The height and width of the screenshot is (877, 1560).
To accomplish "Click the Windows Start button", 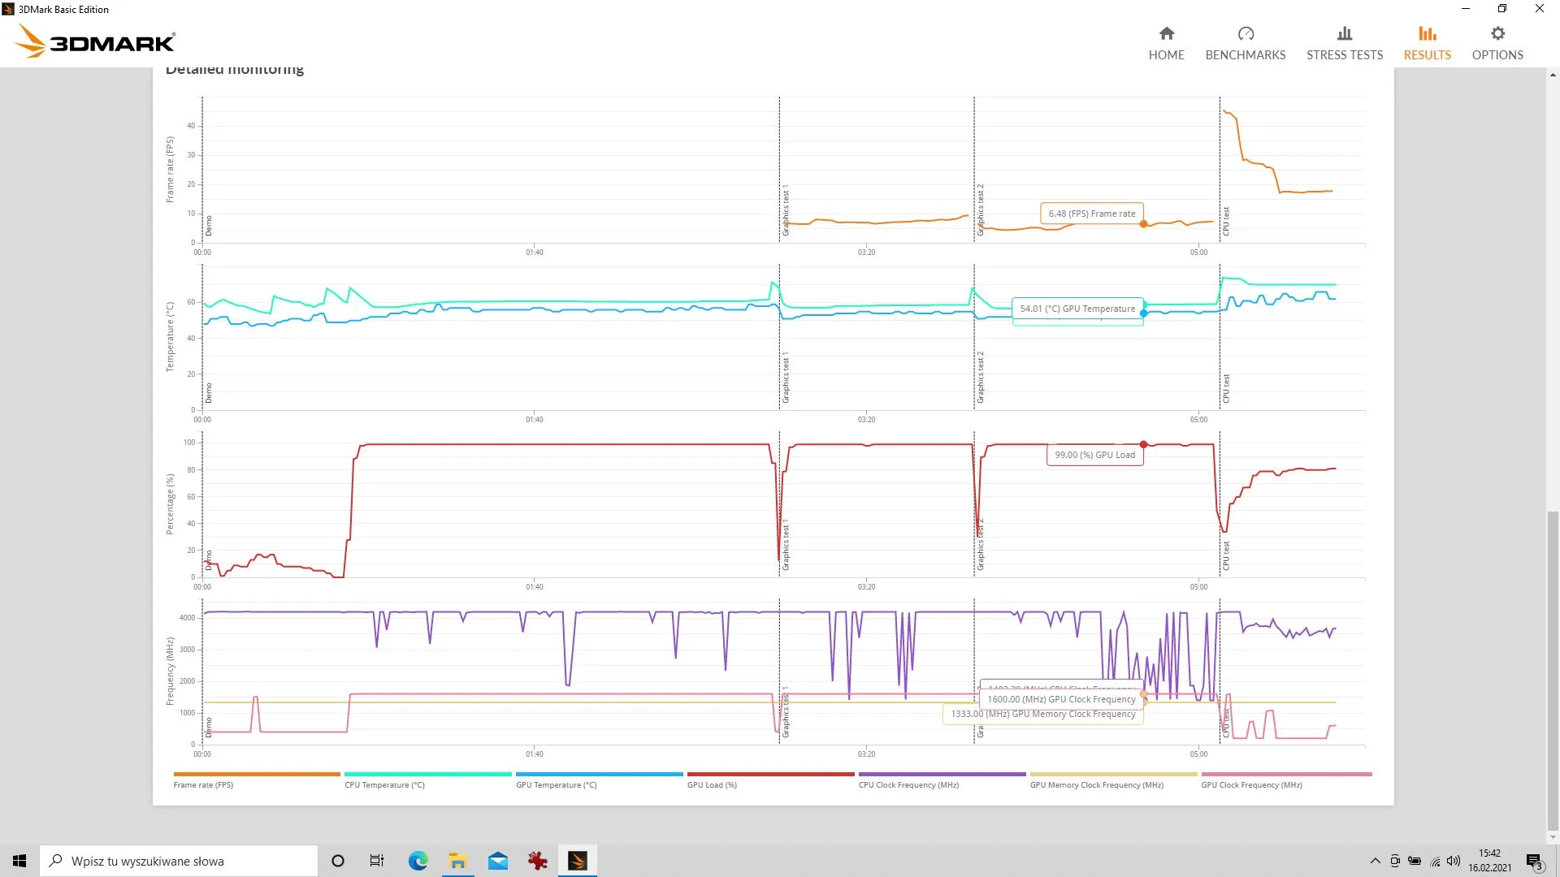I will click(x=19, y=860).
